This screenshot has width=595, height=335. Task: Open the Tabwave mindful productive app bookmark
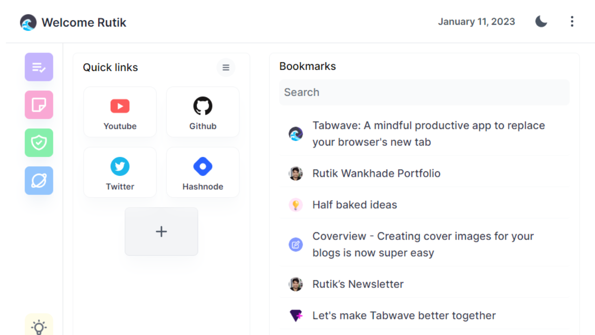click(424, 134)
